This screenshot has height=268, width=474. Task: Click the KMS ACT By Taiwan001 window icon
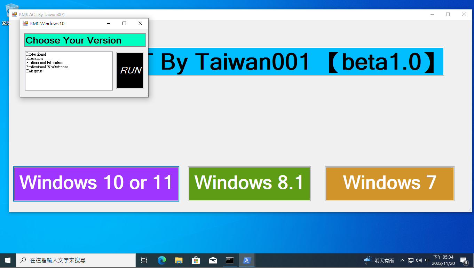point(15,14)
